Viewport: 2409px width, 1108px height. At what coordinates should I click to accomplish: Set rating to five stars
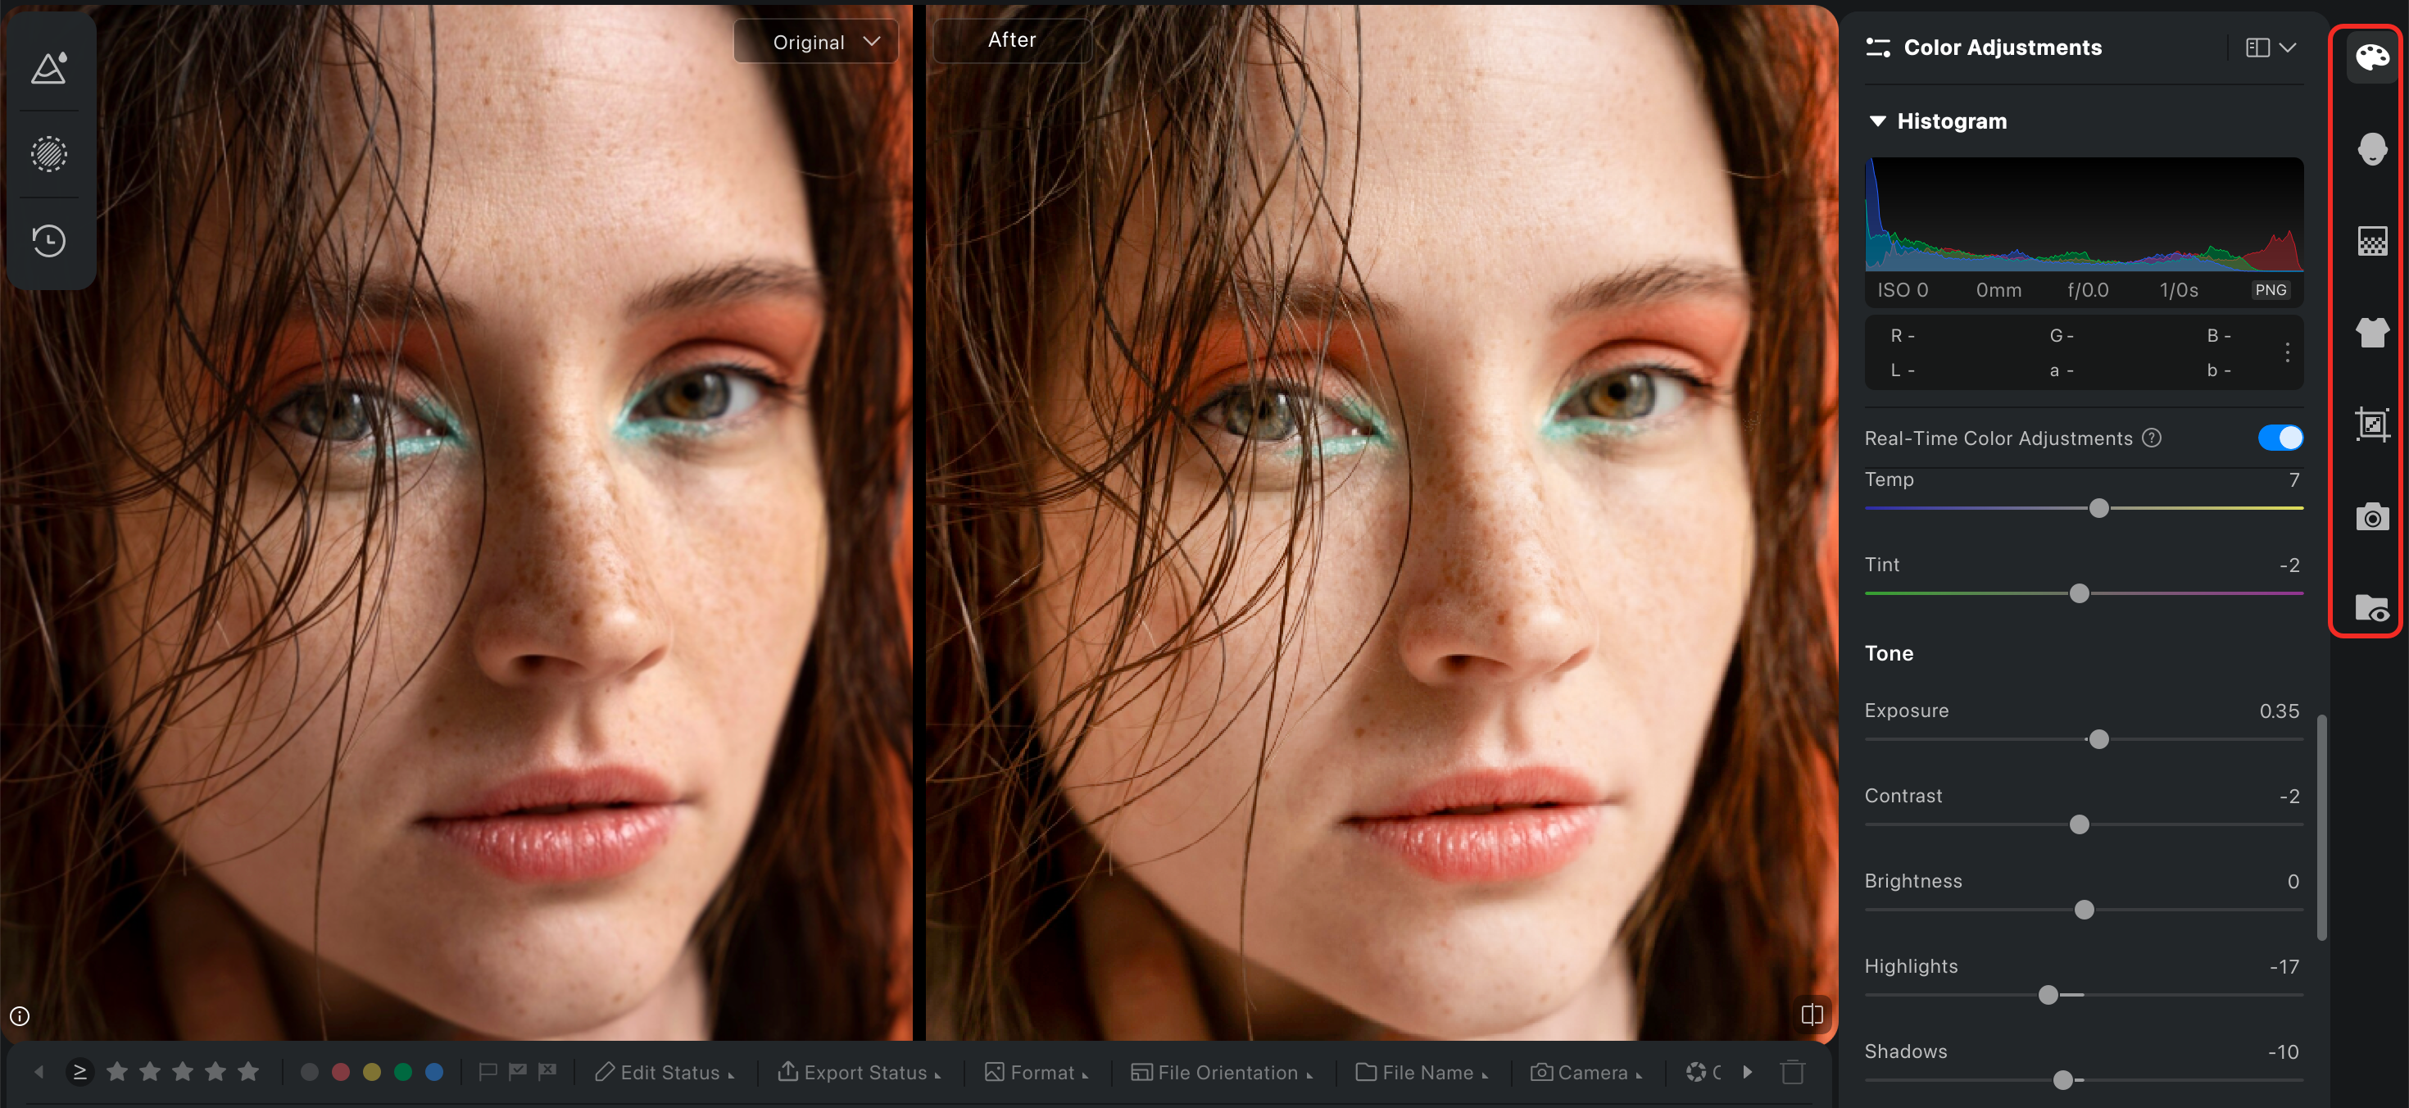tap(247, 1072)
